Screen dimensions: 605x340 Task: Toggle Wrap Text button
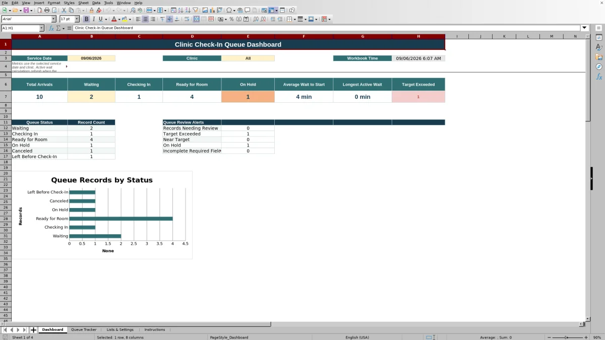(x=187, y=19)
